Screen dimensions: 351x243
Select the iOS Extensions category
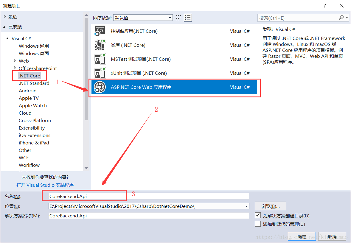tap(35, 135)
